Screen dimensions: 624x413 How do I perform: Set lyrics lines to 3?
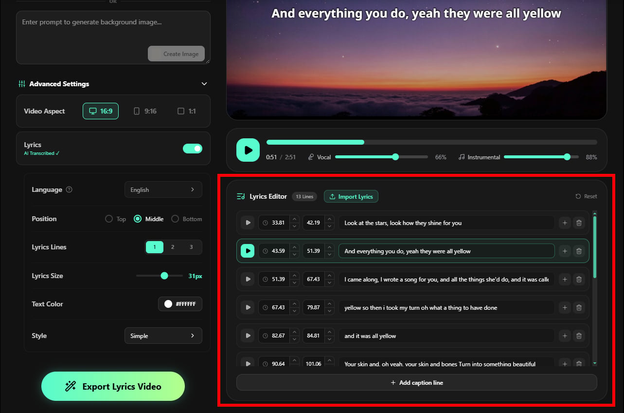click(x=191, y=247)
